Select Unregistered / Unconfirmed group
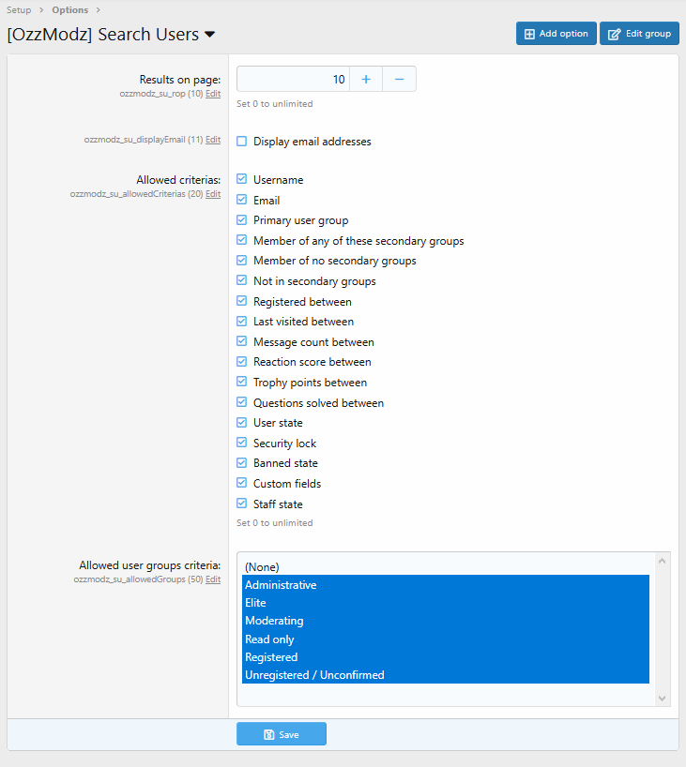The width and height of the screenshot is (686, 767). tap(446, 675)
